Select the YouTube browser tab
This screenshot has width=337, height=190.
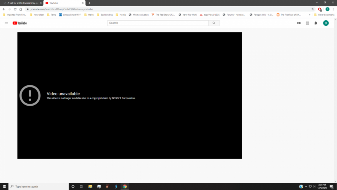click(x=64, y=3)
